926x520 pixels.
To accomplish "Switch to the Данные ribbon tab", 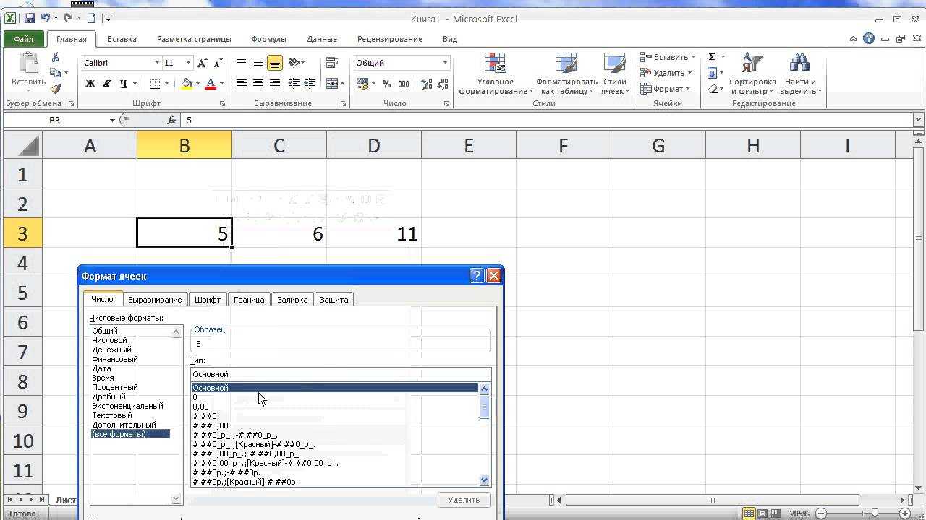I will tap(321, 39).
